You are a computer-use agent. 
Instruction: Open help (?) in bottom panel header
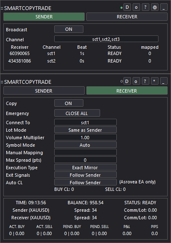(145, 81)
